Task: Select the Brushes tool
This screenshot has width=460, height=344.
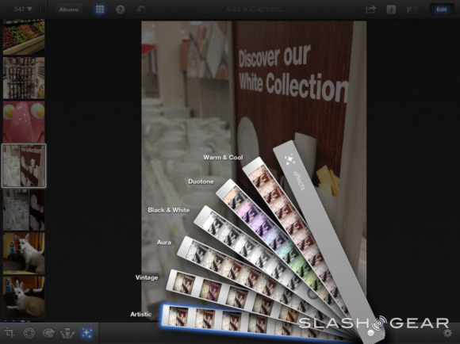Action: click(67, 333)
